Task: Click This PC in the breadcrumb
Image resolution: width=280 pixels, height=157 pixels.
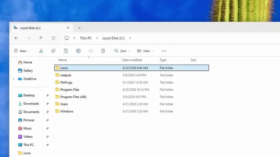Action: pyautogui.click(x=86, y=38)
